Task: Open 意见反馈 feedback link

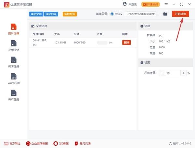Action: (83, 143)
